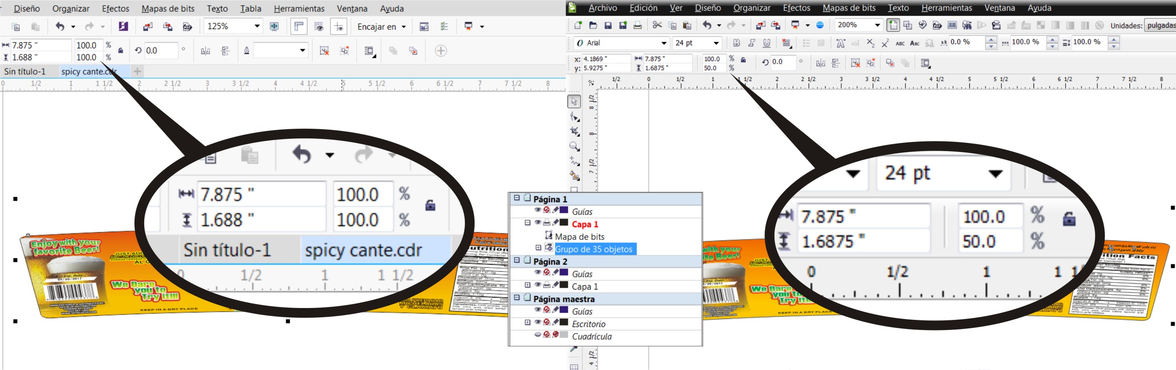Click the Print icon in right window toolbar
This screenshot has height=370, width=1176.
(637, 25)
